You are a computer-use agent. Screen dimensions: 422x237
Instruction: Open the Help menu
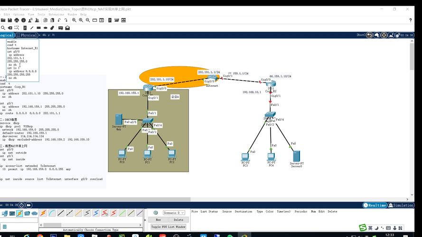click(84, 15)
